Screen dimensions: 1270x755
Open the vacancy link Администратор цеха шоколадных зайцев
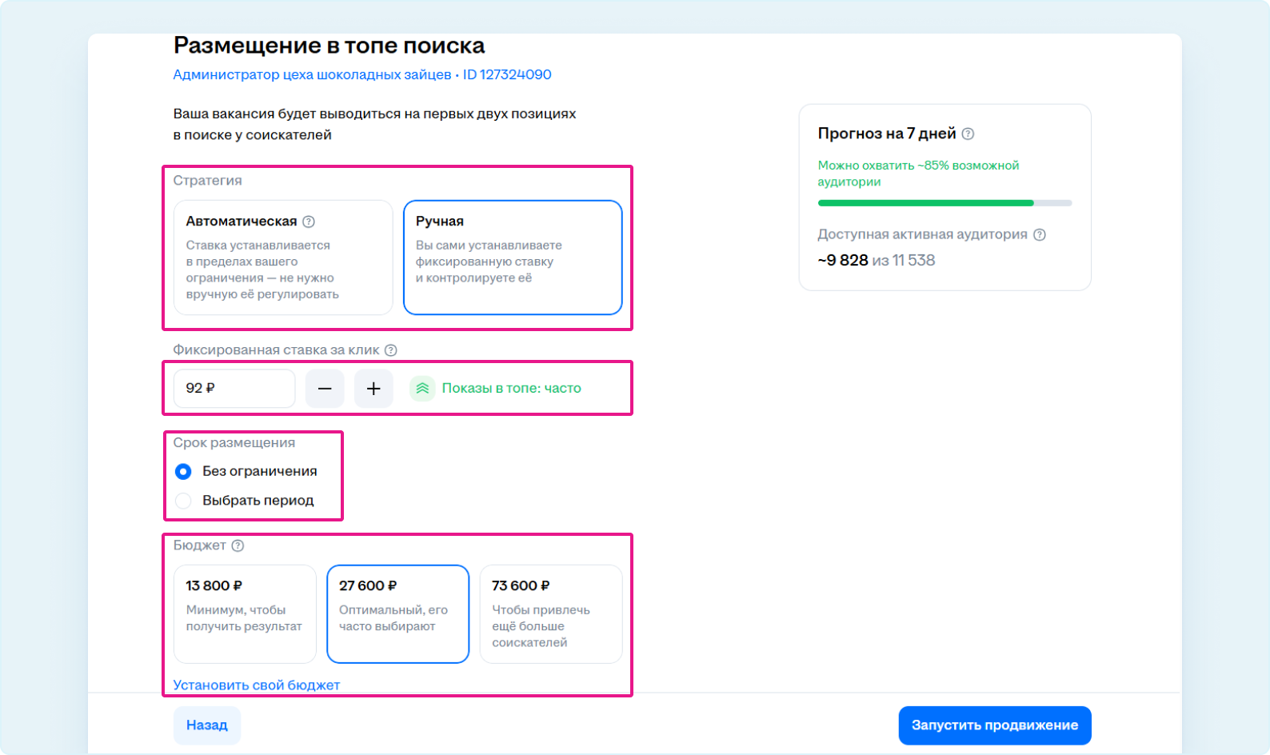[x=312, y=74]
